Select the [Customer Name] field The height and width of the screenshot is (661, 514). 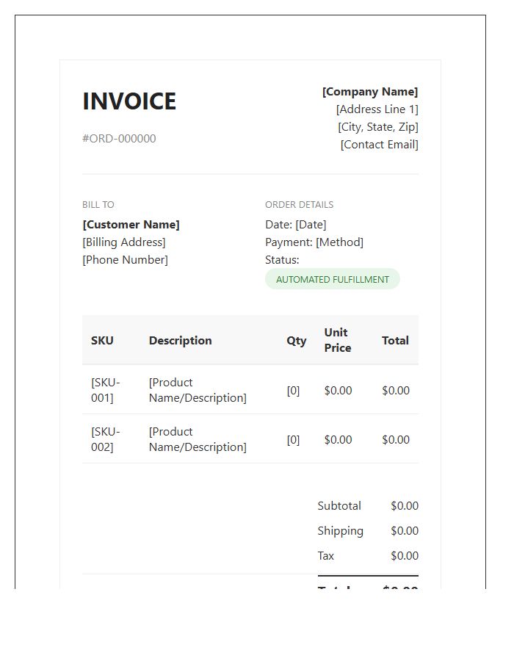pyautogui.click(x=131, y=224)
